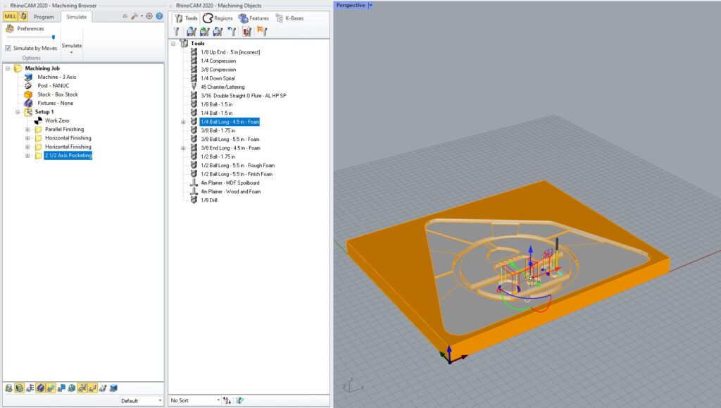
Task: Select the Simulate tab
Action: tap(76, 17)
